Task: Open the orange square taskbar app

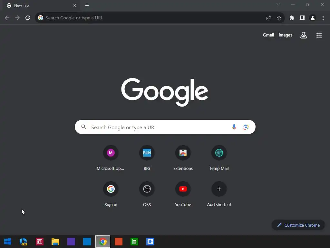Action: [119, 242]
